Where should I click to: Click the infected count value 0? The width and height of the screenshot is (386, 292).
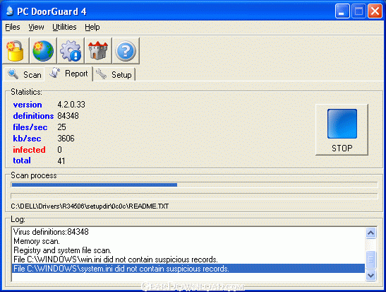[x=59, y=150]
